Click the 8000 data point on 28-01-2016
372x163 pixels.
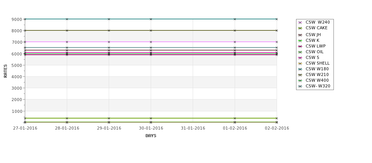click(x=67, y=30)
